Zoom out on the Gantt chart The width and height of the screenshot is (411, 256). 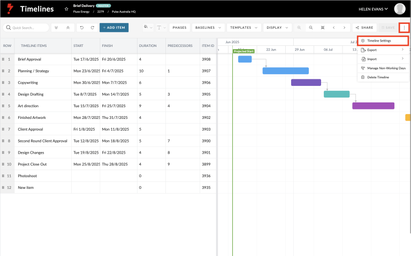(310, 27)
